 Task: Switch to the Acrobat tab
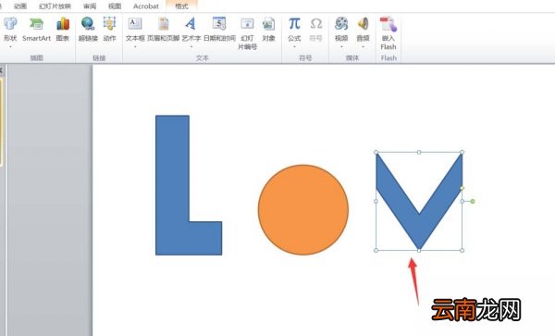[x=146, y=6]
